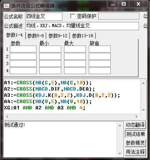This screenshot has width=150, height=160.
Task: Click code editor horizontal scroll right arrow
Action: click(137, 116)
